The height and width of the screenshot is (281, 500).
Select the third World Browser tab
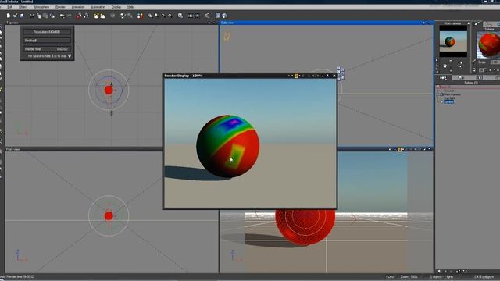click(x=479, y=77)
